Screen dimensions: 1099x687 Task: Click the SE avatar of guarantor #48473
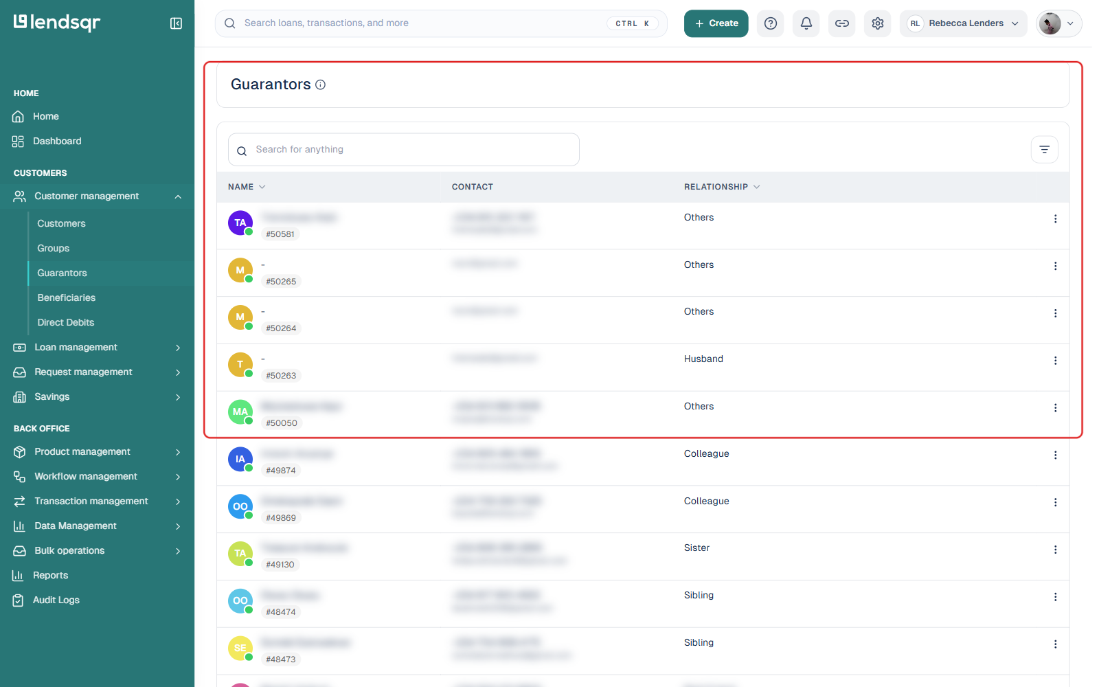point(240,649)
